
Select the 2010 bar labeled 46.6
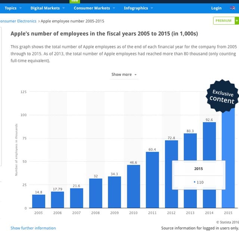(x=134, y=187)
